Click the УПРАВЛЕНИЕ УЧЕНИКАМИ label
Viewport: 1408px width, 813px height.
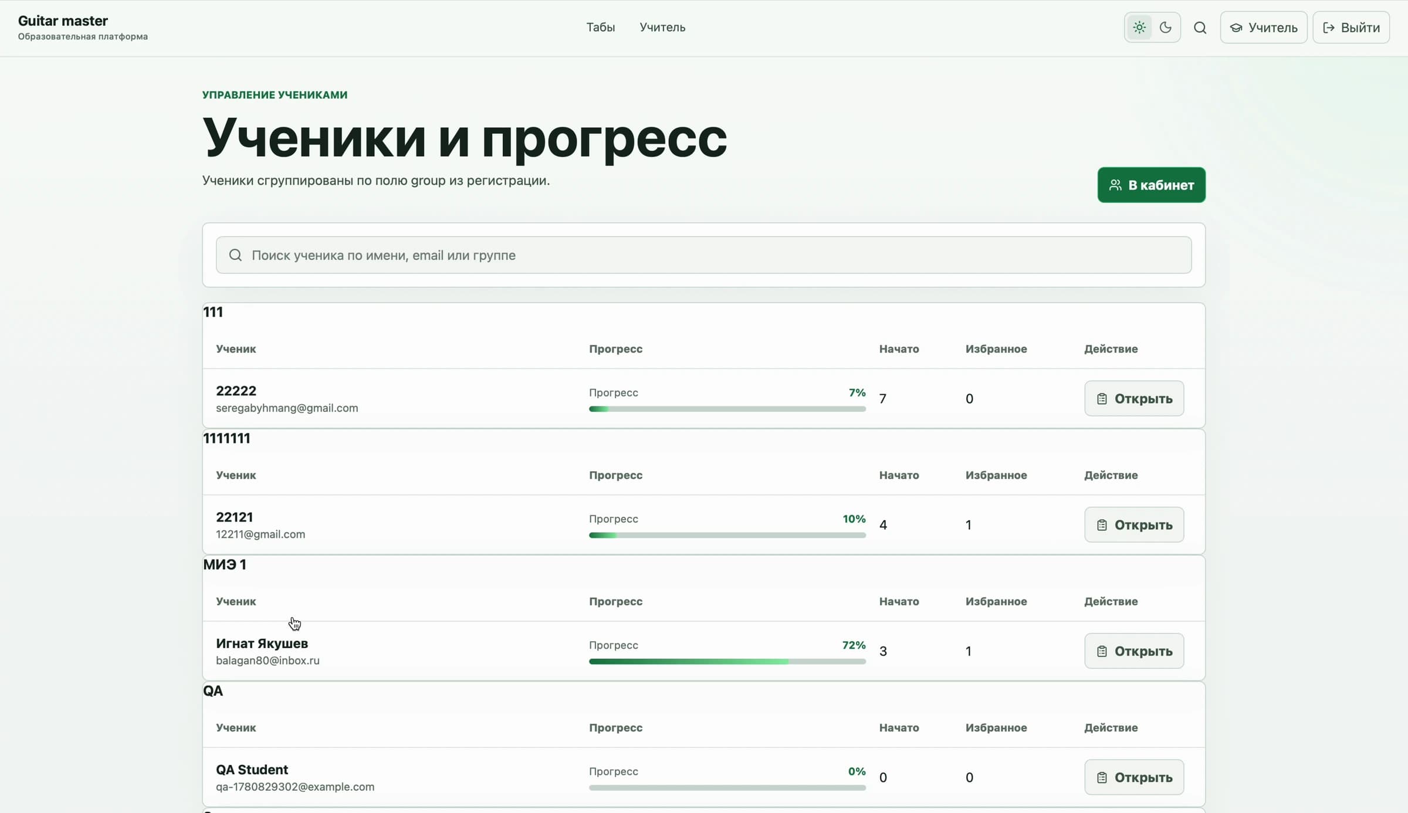coord(275,95)
